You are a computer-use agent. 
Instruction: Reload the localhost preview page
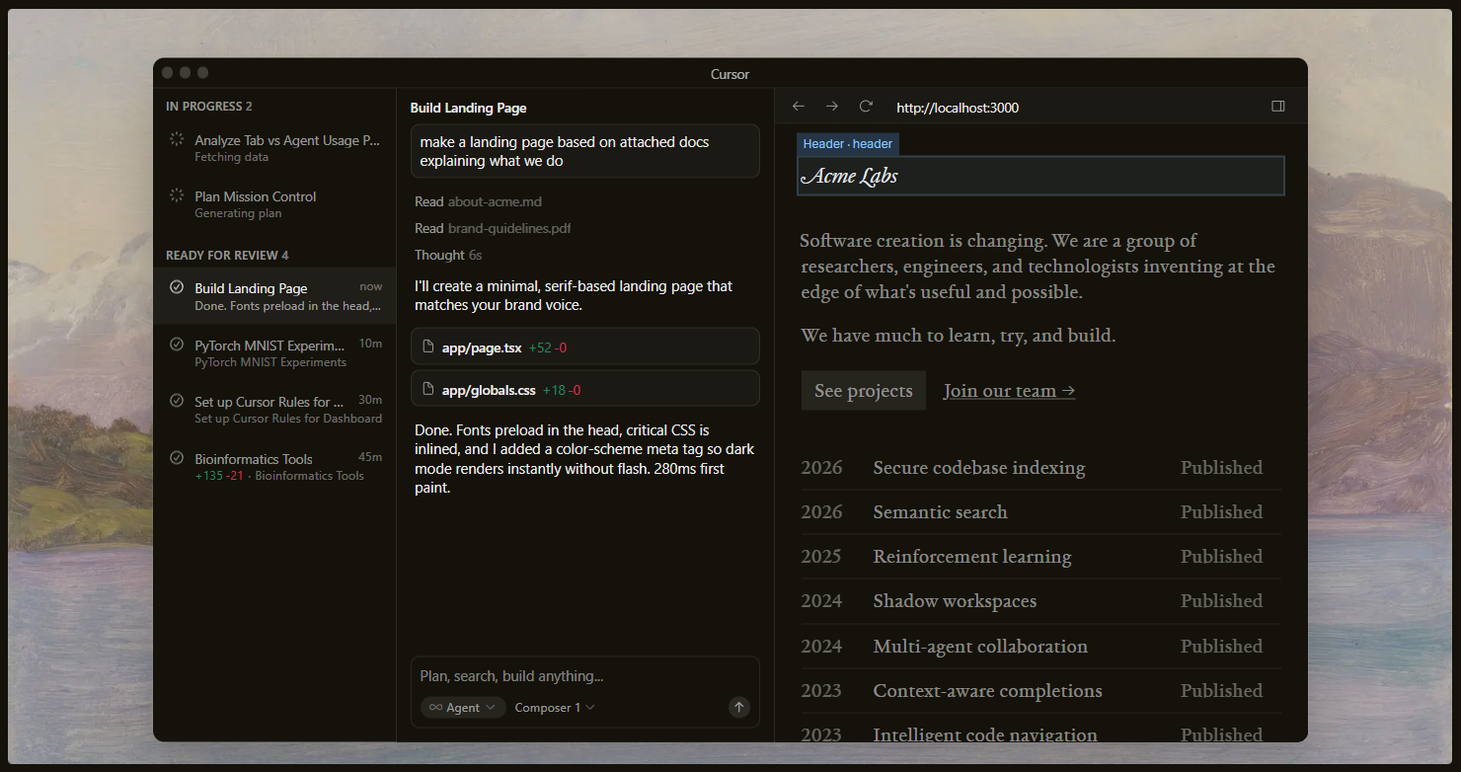[866, 107]
